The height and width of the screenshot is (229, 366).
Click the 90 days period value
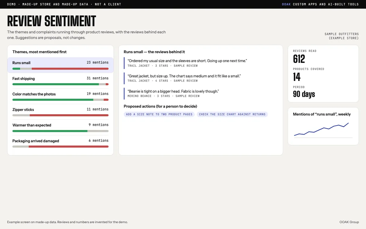click(x=304, y=94)
